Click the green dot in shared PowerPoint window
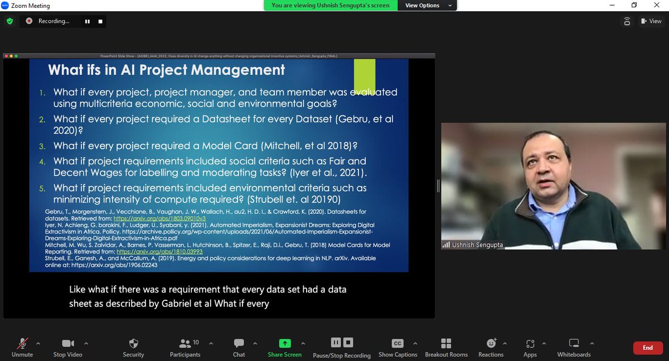The width and height of the screenshot is (669, 361). (16, 56)
